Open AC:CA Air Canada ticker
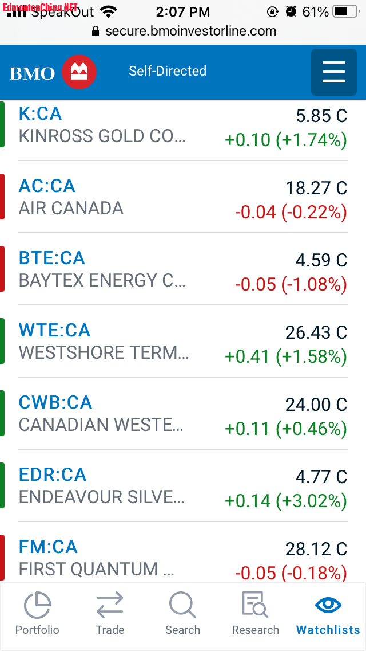Screen dimensions: 366x651 pos(47,186)
